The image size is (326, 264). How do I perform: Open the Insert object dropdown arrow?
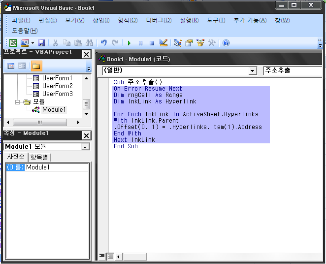coord(33,43)
